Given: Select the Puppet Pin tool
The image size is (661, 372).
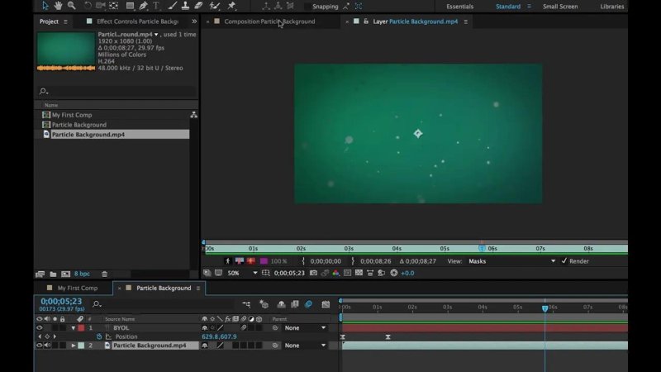Looking at the screenshot, I should click(231, 6).
